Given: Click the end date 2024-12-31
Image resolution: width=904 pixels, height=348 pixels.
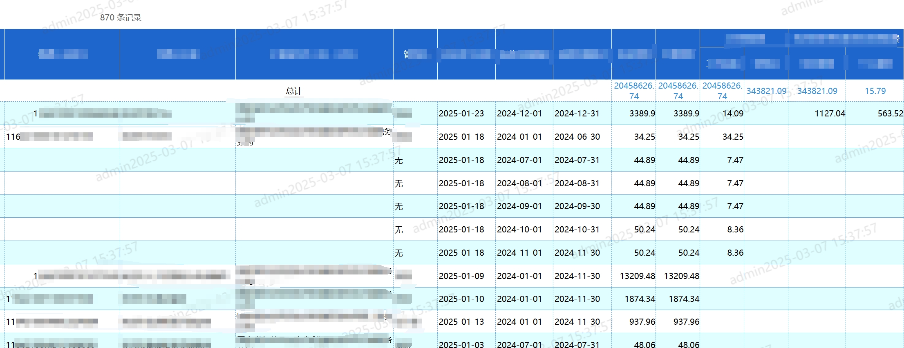Looking at the screenshot, I should click(577, 114).
